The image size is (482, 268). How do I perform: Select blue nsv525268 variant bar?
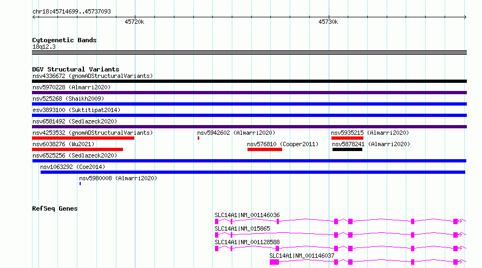point(249,104)
